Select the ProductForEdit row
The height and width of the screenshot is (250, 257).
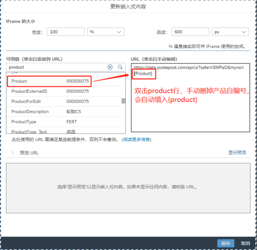(x=64, y=101)
